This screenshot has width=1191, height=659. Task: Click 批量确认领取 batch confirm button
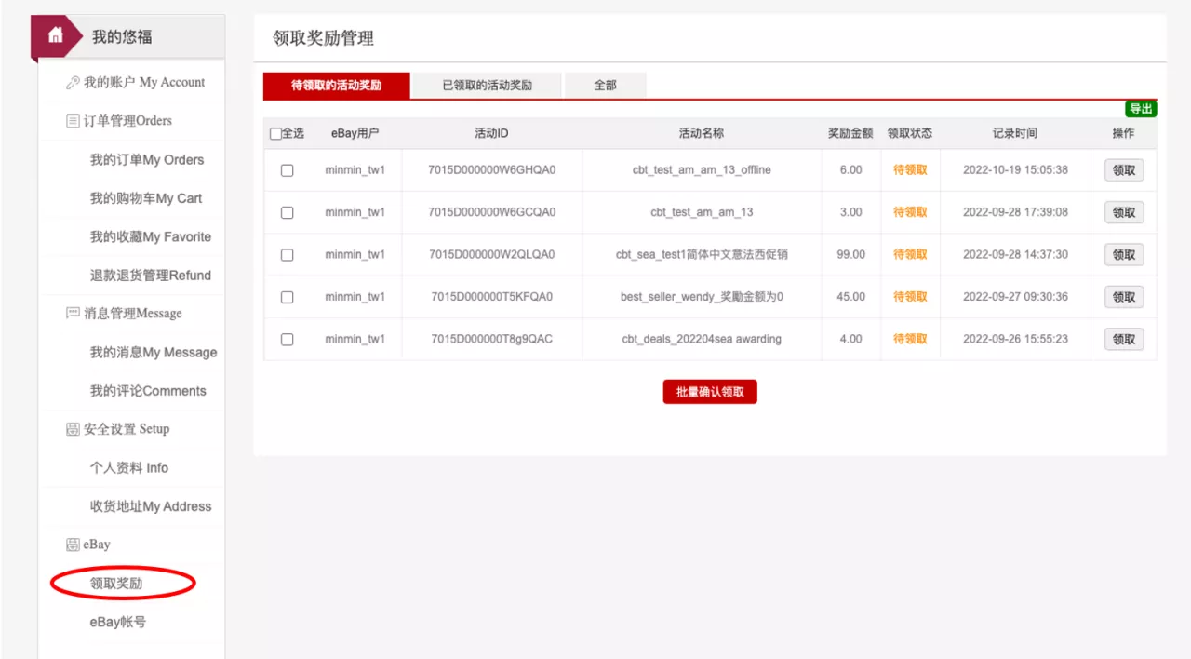[709, 391]
